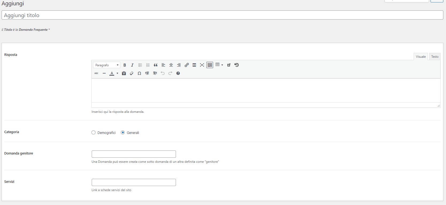This screenshot has width=446, height=205.
Task: Toggle the toolbar kitchen sink button
Action: pos(210,65)
